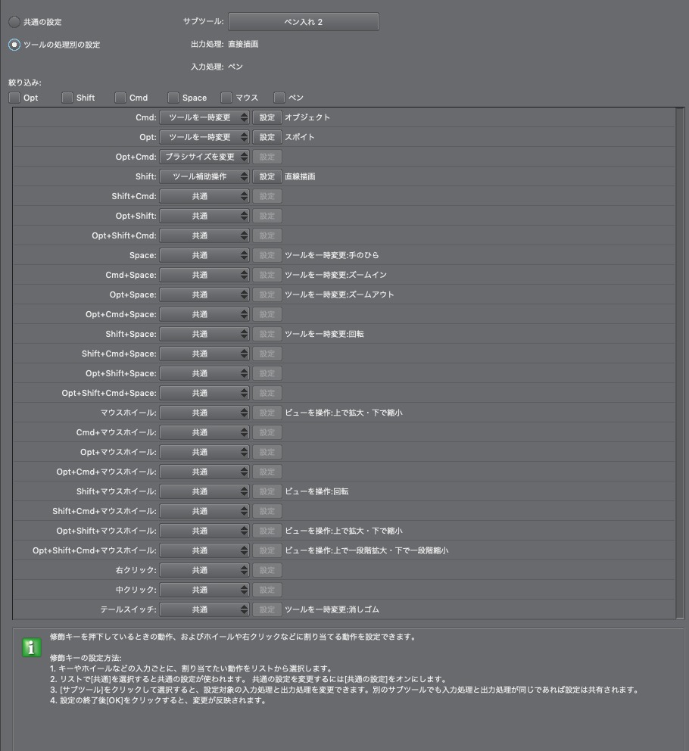Open the Opt+マウスホイール: 共通 dropdown
The width and height of the screenshot is (689, 751).
(x=204, y=452)
